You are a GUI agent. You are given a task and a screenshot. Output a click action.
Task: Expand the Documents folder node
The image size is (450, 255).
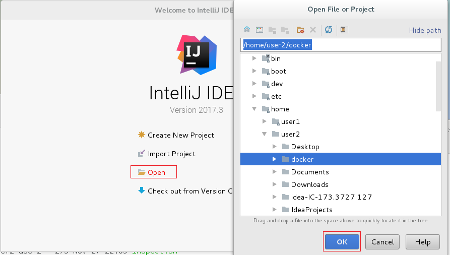pyautogui.click(x=274, y=172)
